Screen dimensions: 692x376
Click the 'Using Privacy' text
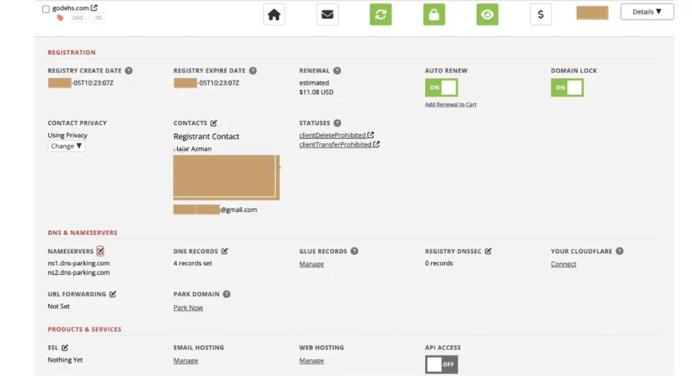(68, 135)
